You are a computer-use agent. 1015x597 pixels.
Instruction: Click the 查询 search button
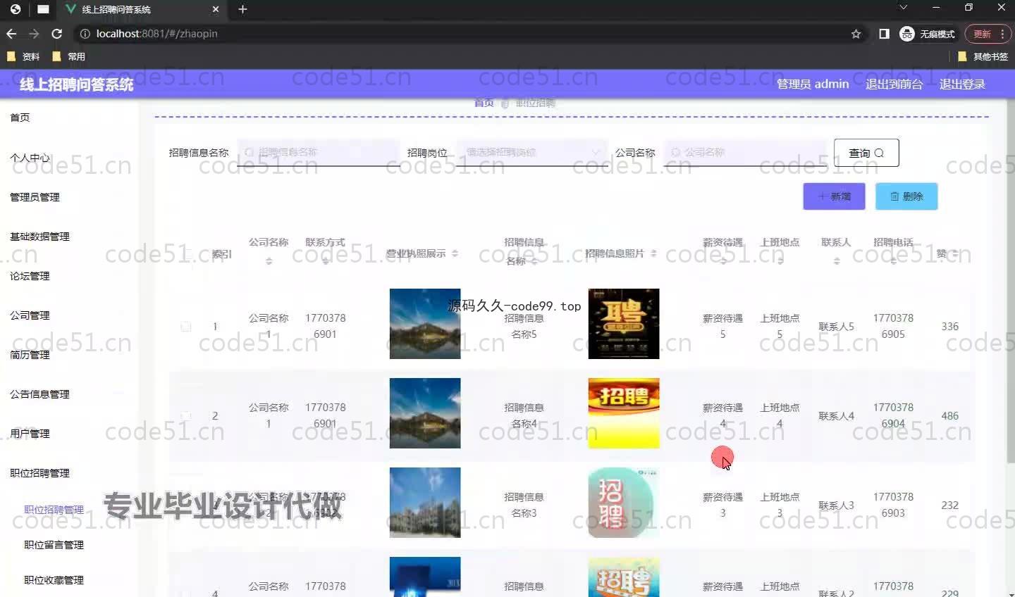pos(866,153)
